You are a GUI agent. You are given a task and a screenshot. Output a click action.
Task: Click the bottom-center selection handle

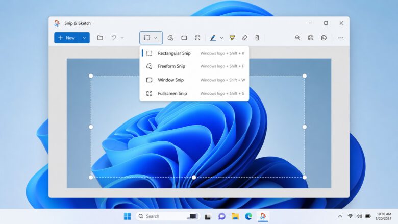[194, 178]
